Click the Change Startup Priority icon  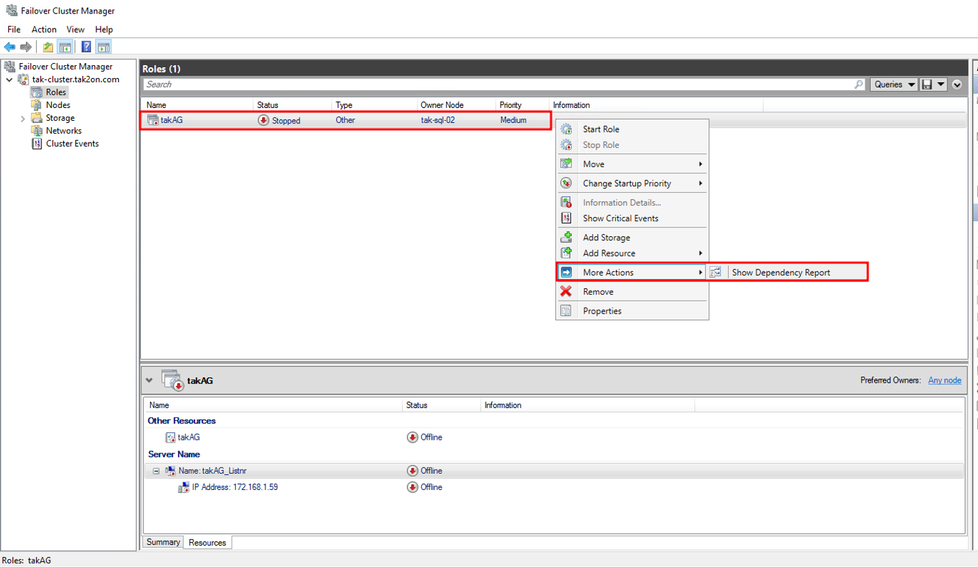click(x=566, y=183)
